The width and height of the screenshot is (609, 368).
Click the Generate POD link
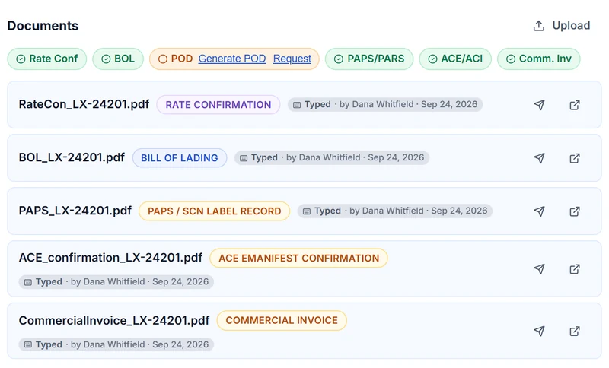232,59
